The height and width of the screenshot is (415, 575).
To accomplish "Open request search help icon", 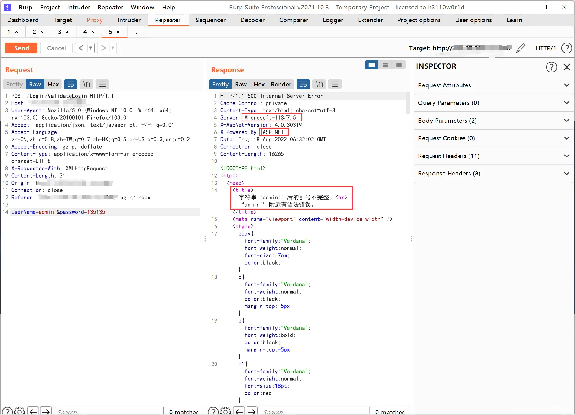I will click(7, 411).
